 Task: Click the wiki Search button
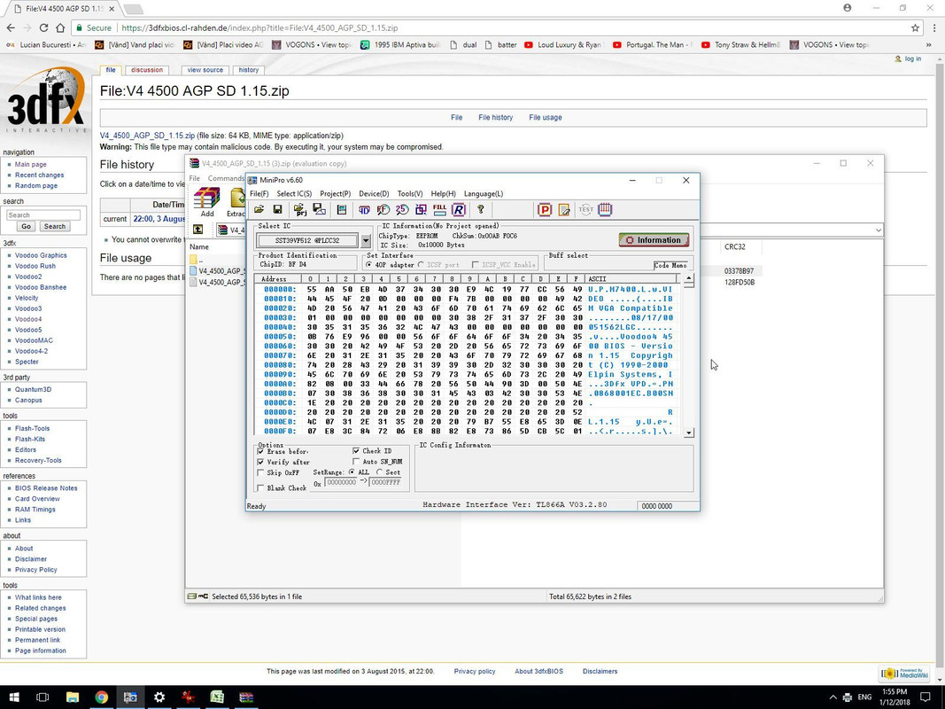(x=54, y=226)
